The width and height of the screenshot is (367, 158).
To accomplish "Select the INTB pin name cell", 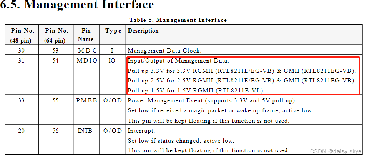I will tap(85, 131).
